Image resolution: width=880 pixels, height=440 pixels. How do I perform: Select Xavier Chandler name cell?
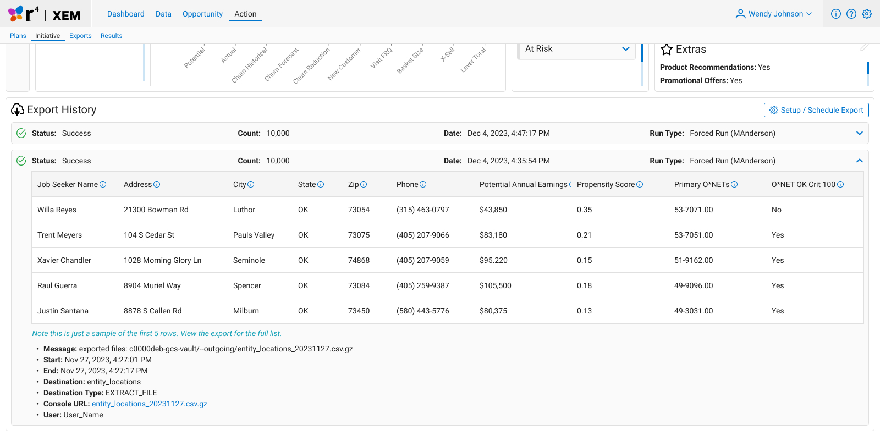64,260
